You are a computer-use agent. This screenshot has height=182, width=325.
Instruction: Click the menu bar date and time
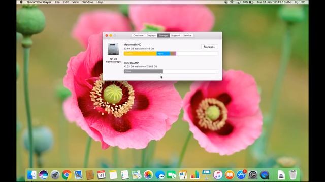(x=274, y=2)
